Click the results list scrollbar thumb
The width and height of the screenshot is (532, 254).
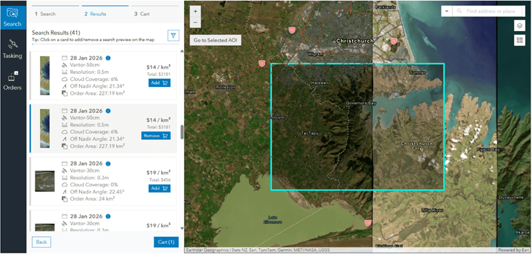tap(182, 132)
